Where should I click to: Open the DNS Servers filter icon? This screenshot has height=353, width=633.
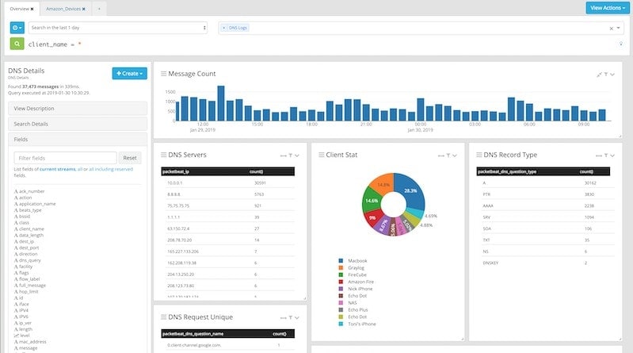[290, 155]
